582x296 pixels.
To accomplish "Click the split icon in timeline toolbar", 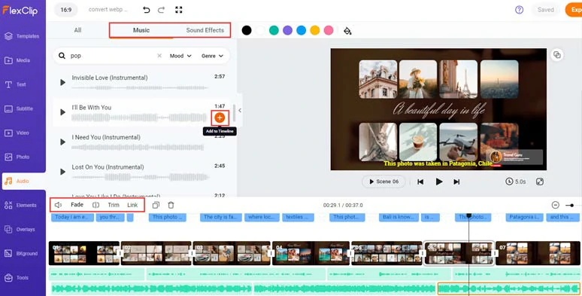I will coord(95,205).
